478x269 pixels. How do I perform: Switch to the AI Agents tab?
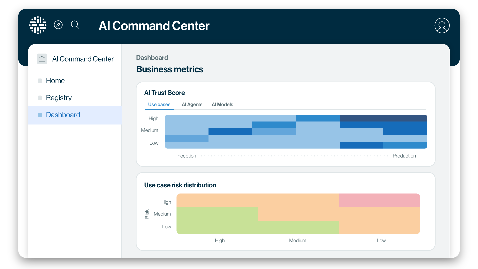point(192,104)
